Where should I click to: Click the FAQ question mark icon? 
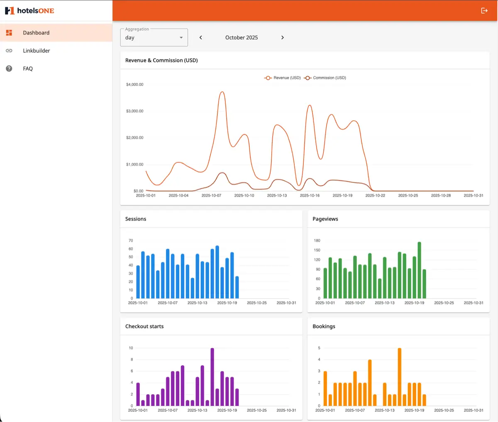point(9,69)
